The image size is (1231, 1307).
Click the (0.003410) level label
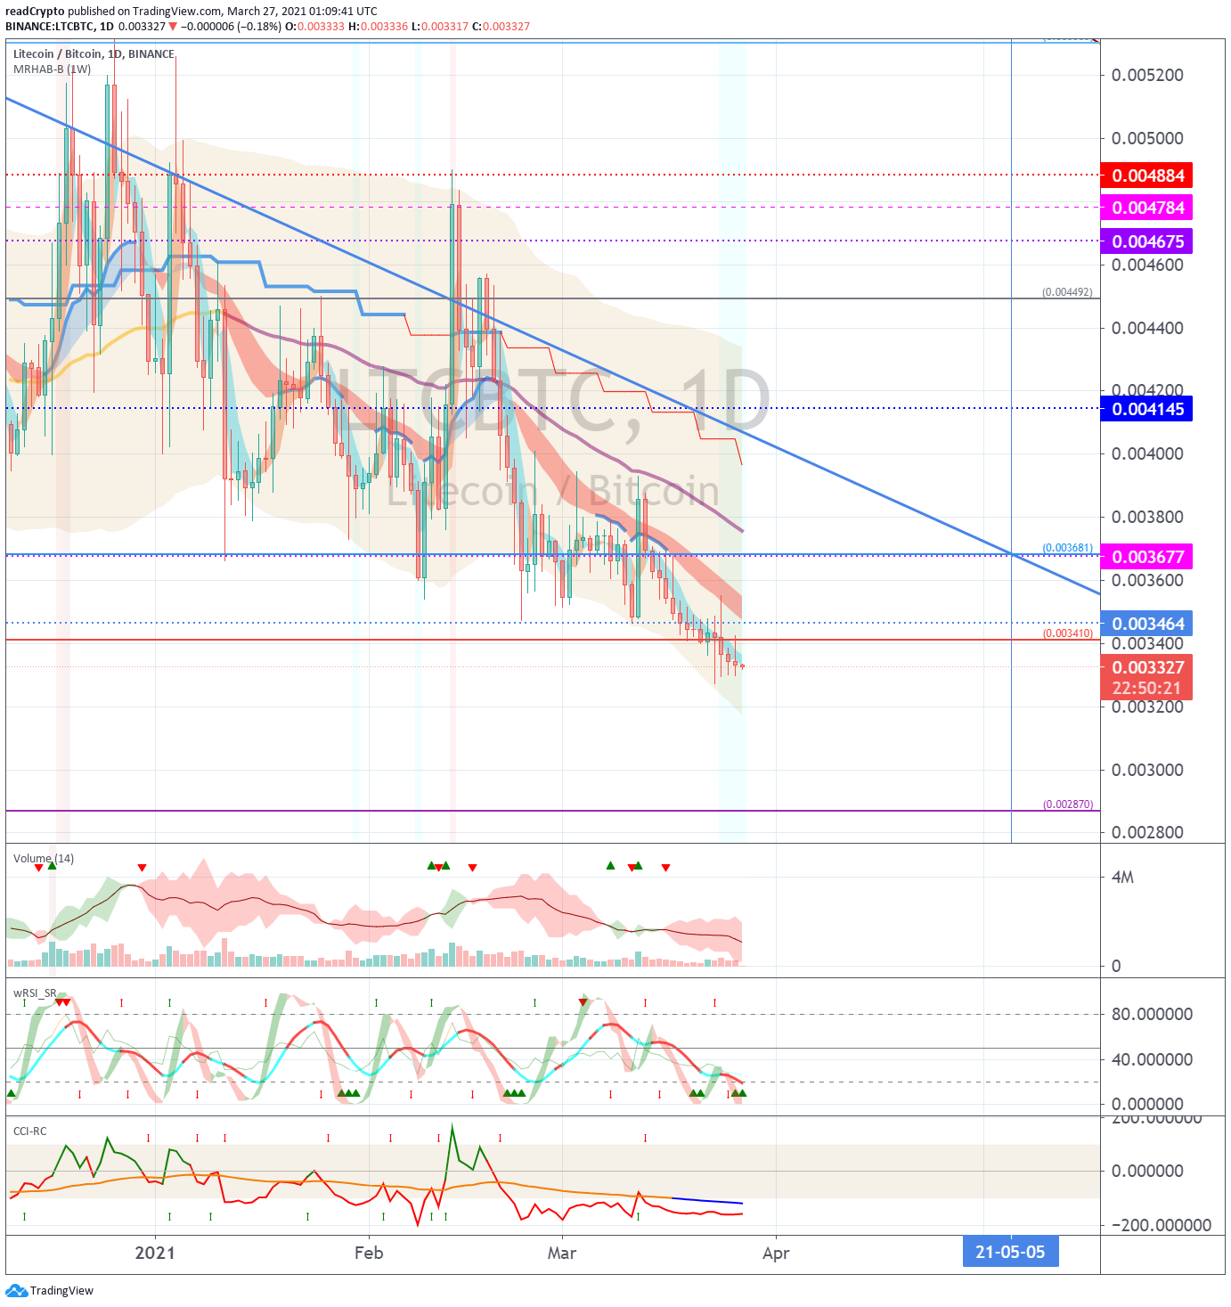(x=1067, y=633)
